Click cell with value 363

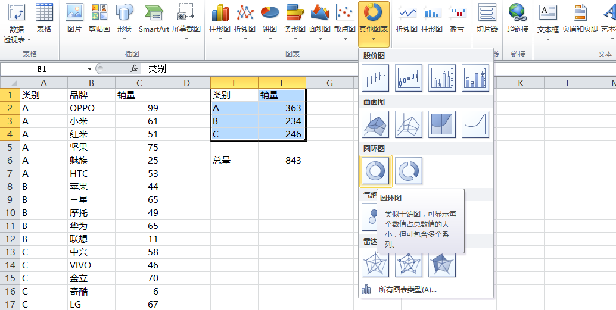point(282,108)
